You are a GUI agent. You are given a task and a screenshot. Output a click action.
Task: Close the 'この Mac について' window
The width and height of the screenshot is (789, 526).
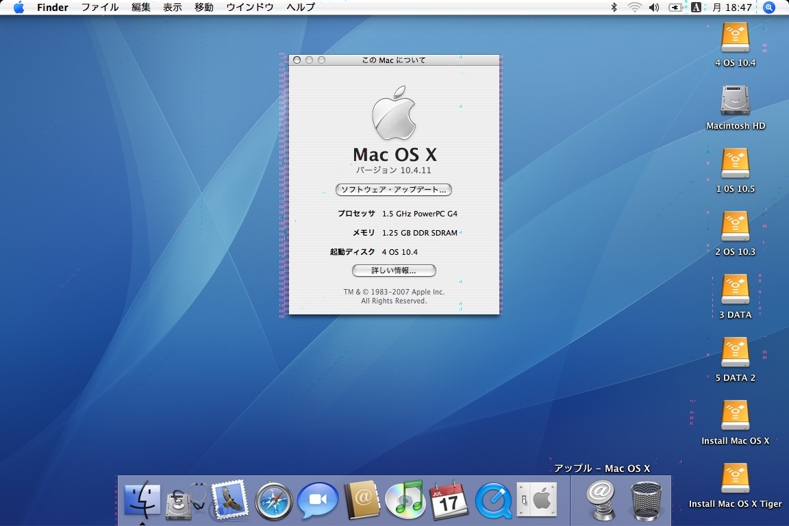297,60
